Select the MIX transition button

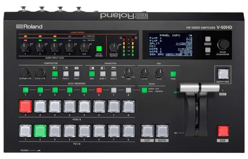pos(92,73)
